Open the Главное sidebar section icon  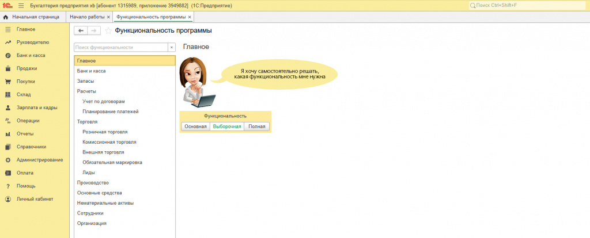(8, 29)
